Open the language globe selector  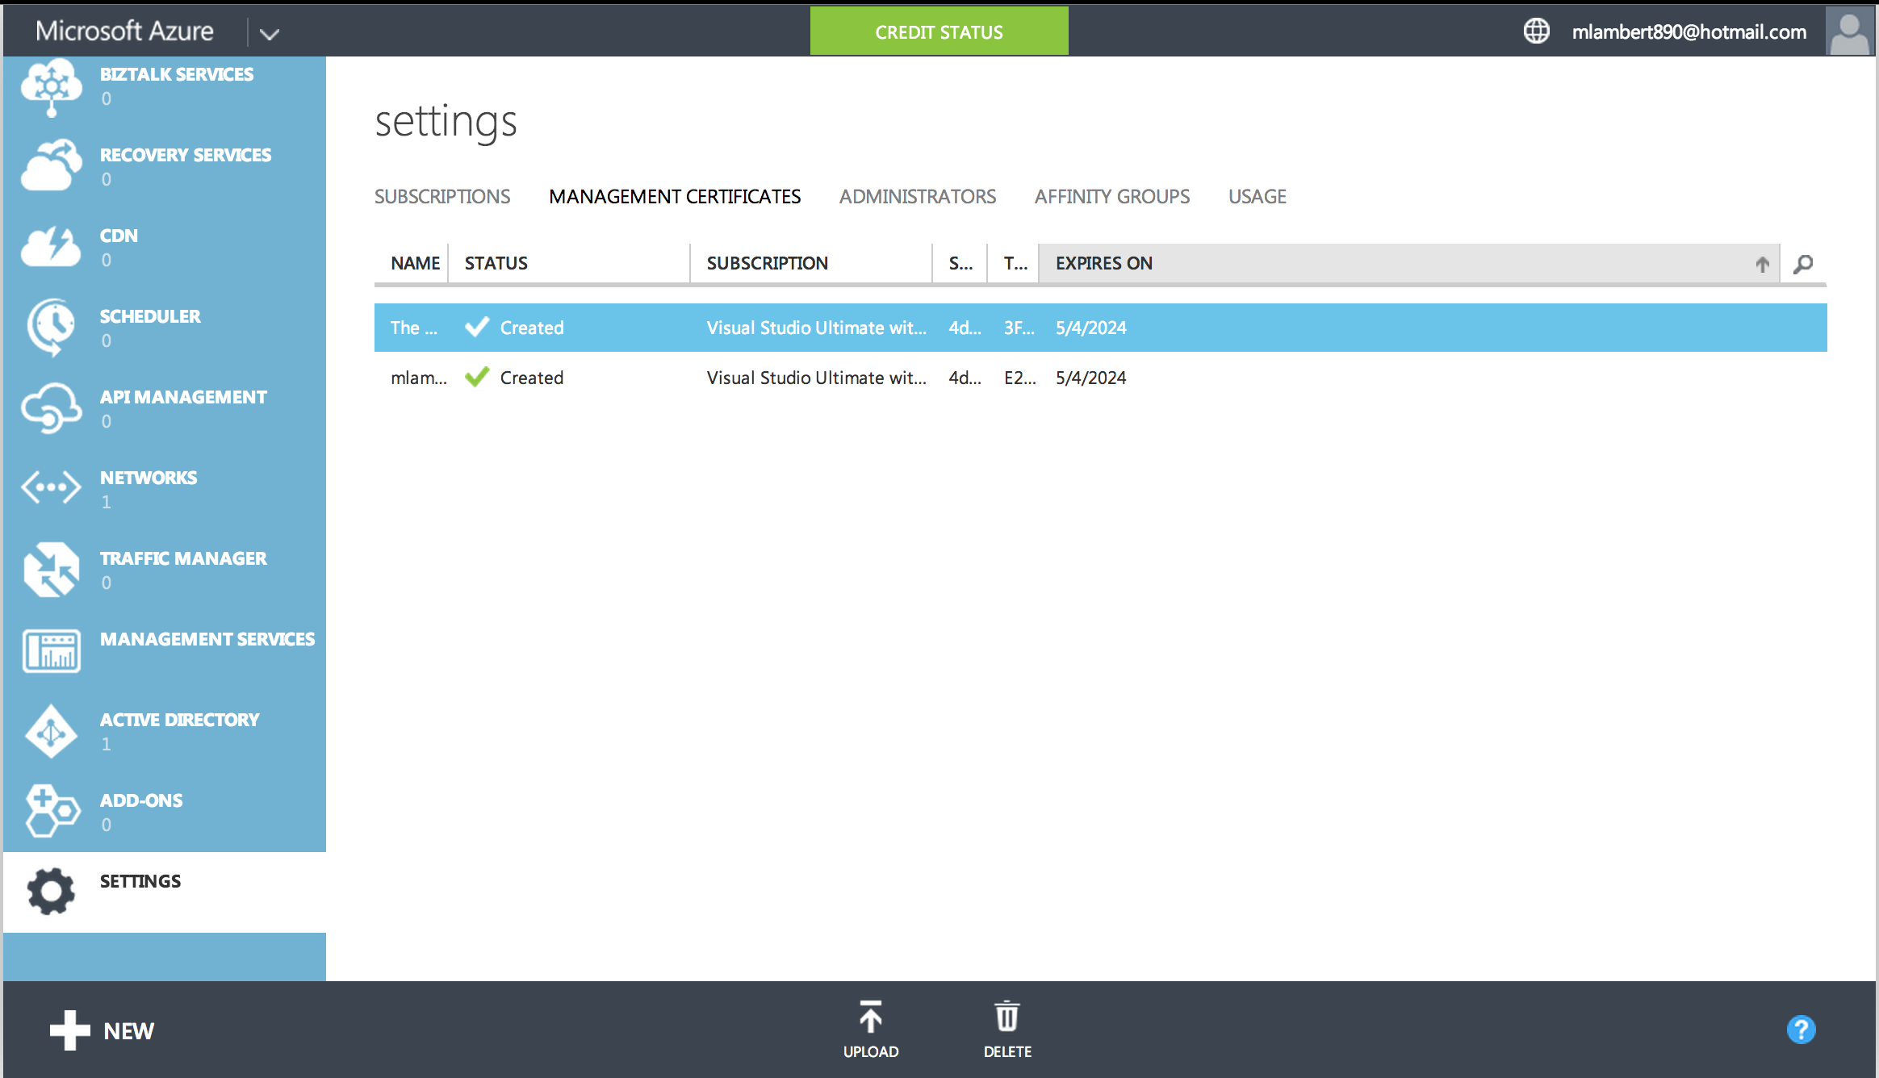pyautogui.click(x=1536, y=31)
